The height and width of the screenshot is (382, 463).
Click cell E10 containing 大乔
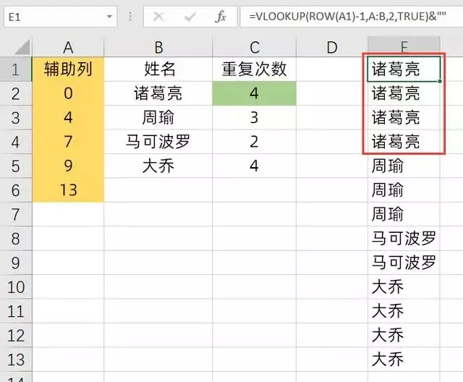pyautogui.click(x=404, y=287)
